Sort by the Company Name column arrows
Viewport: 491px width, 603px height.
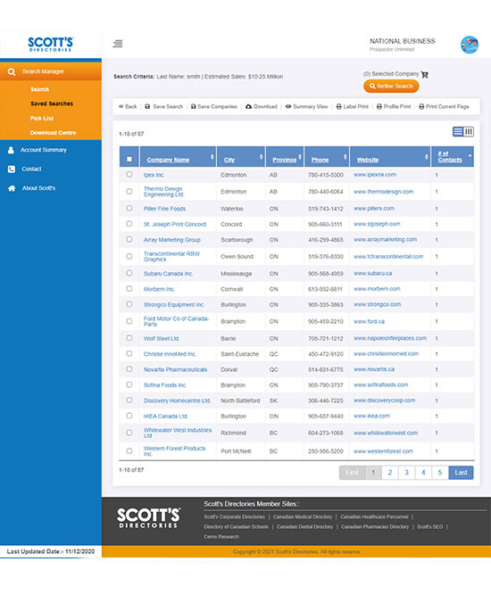[212, 157]
